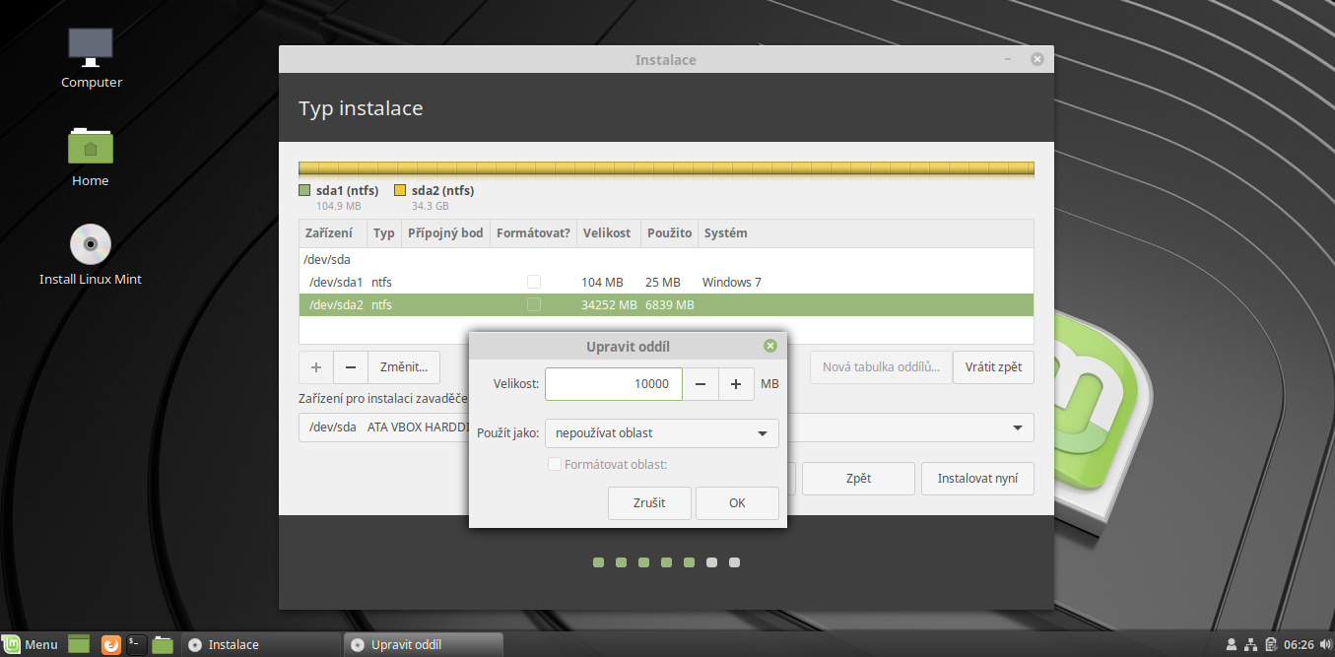
Task: Click Vrátit zpět button
Action: coord(993,367)
